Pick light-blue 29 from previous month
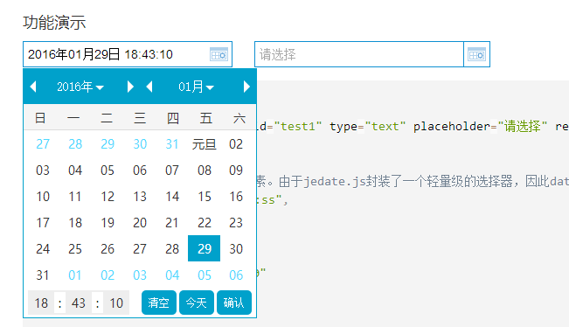Screen dimensions: 569x327 pyautogui.click(x=108, y=144)
